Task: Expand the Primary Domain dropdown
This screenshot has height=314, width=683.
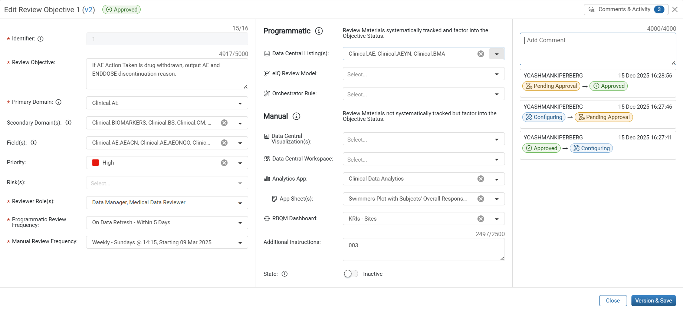Action: tap(240, 103)
